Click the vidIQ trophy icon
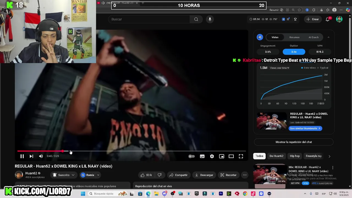Screen dimensions: 352x198 [x=295, y=19]
